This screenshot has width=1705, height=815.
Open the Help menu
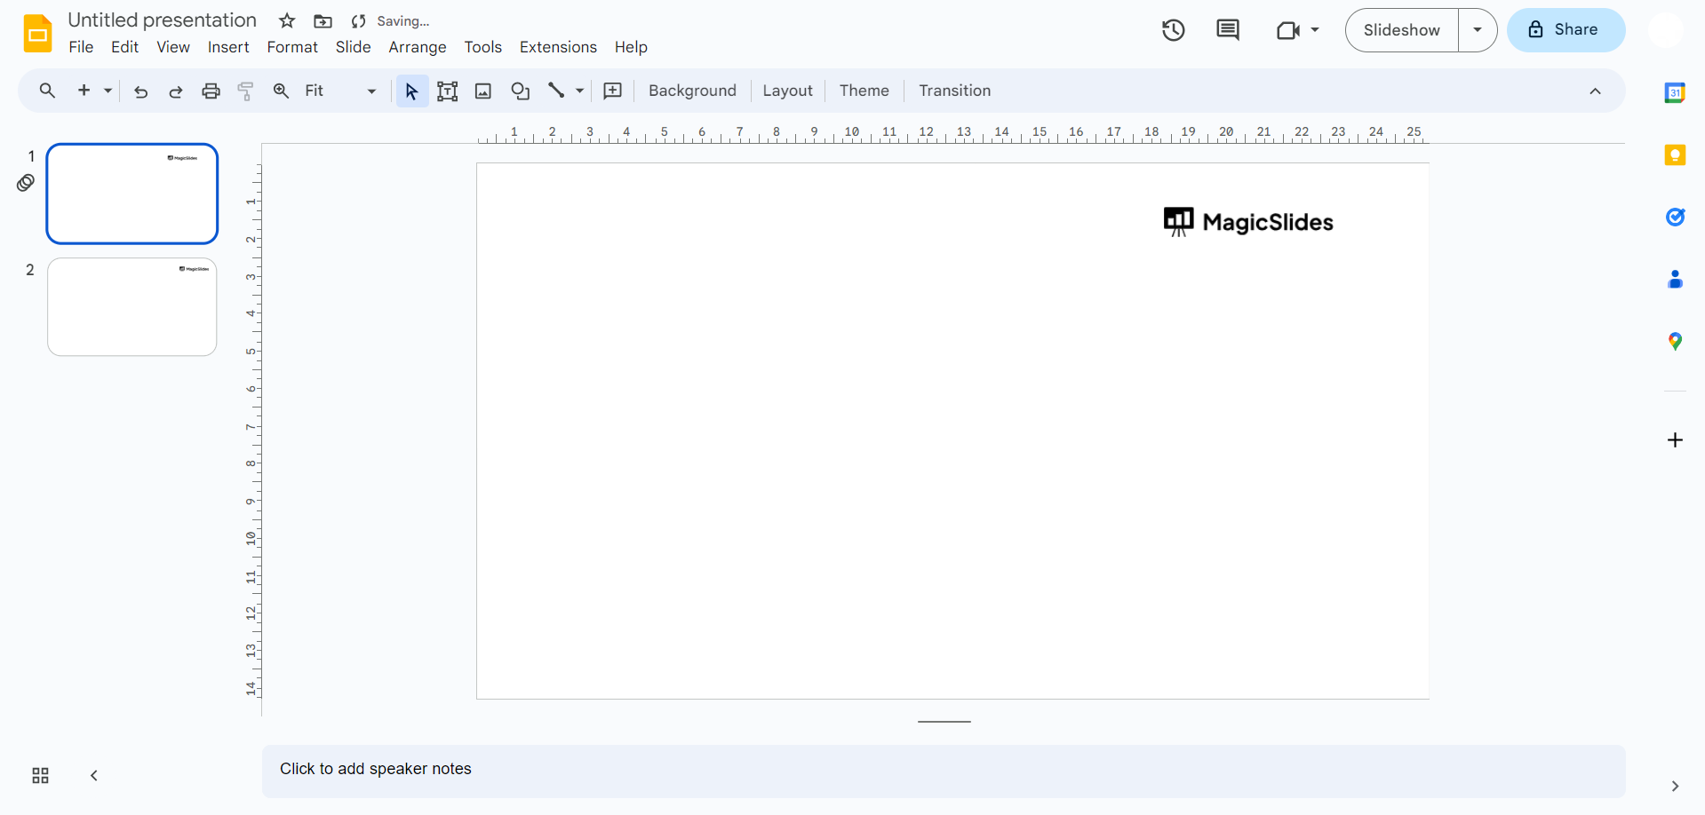point(631,47)
